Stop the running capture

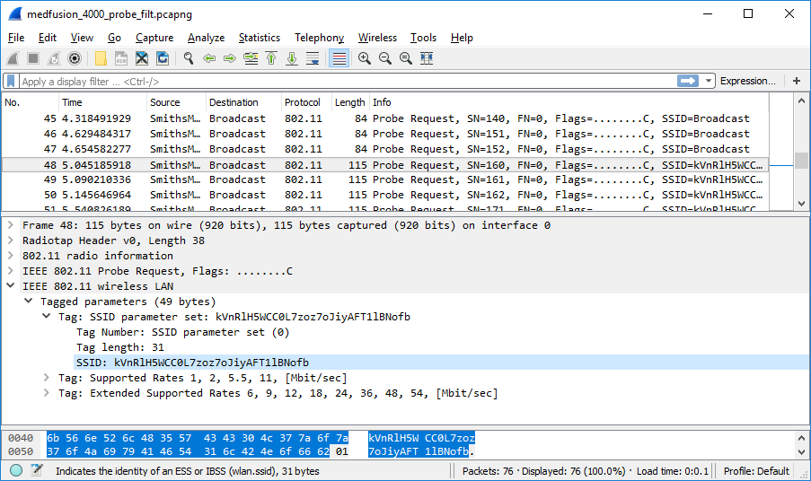point(33,58)
